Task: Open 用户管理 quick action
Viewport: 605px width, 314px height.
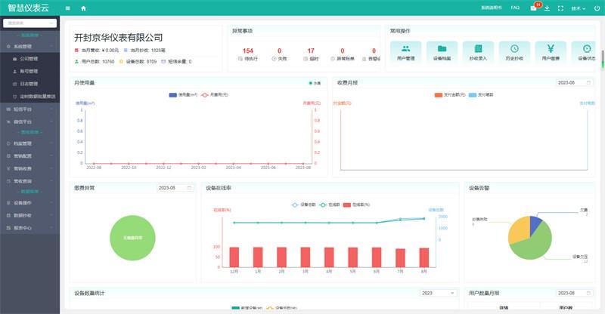Action: coord(406,51)
